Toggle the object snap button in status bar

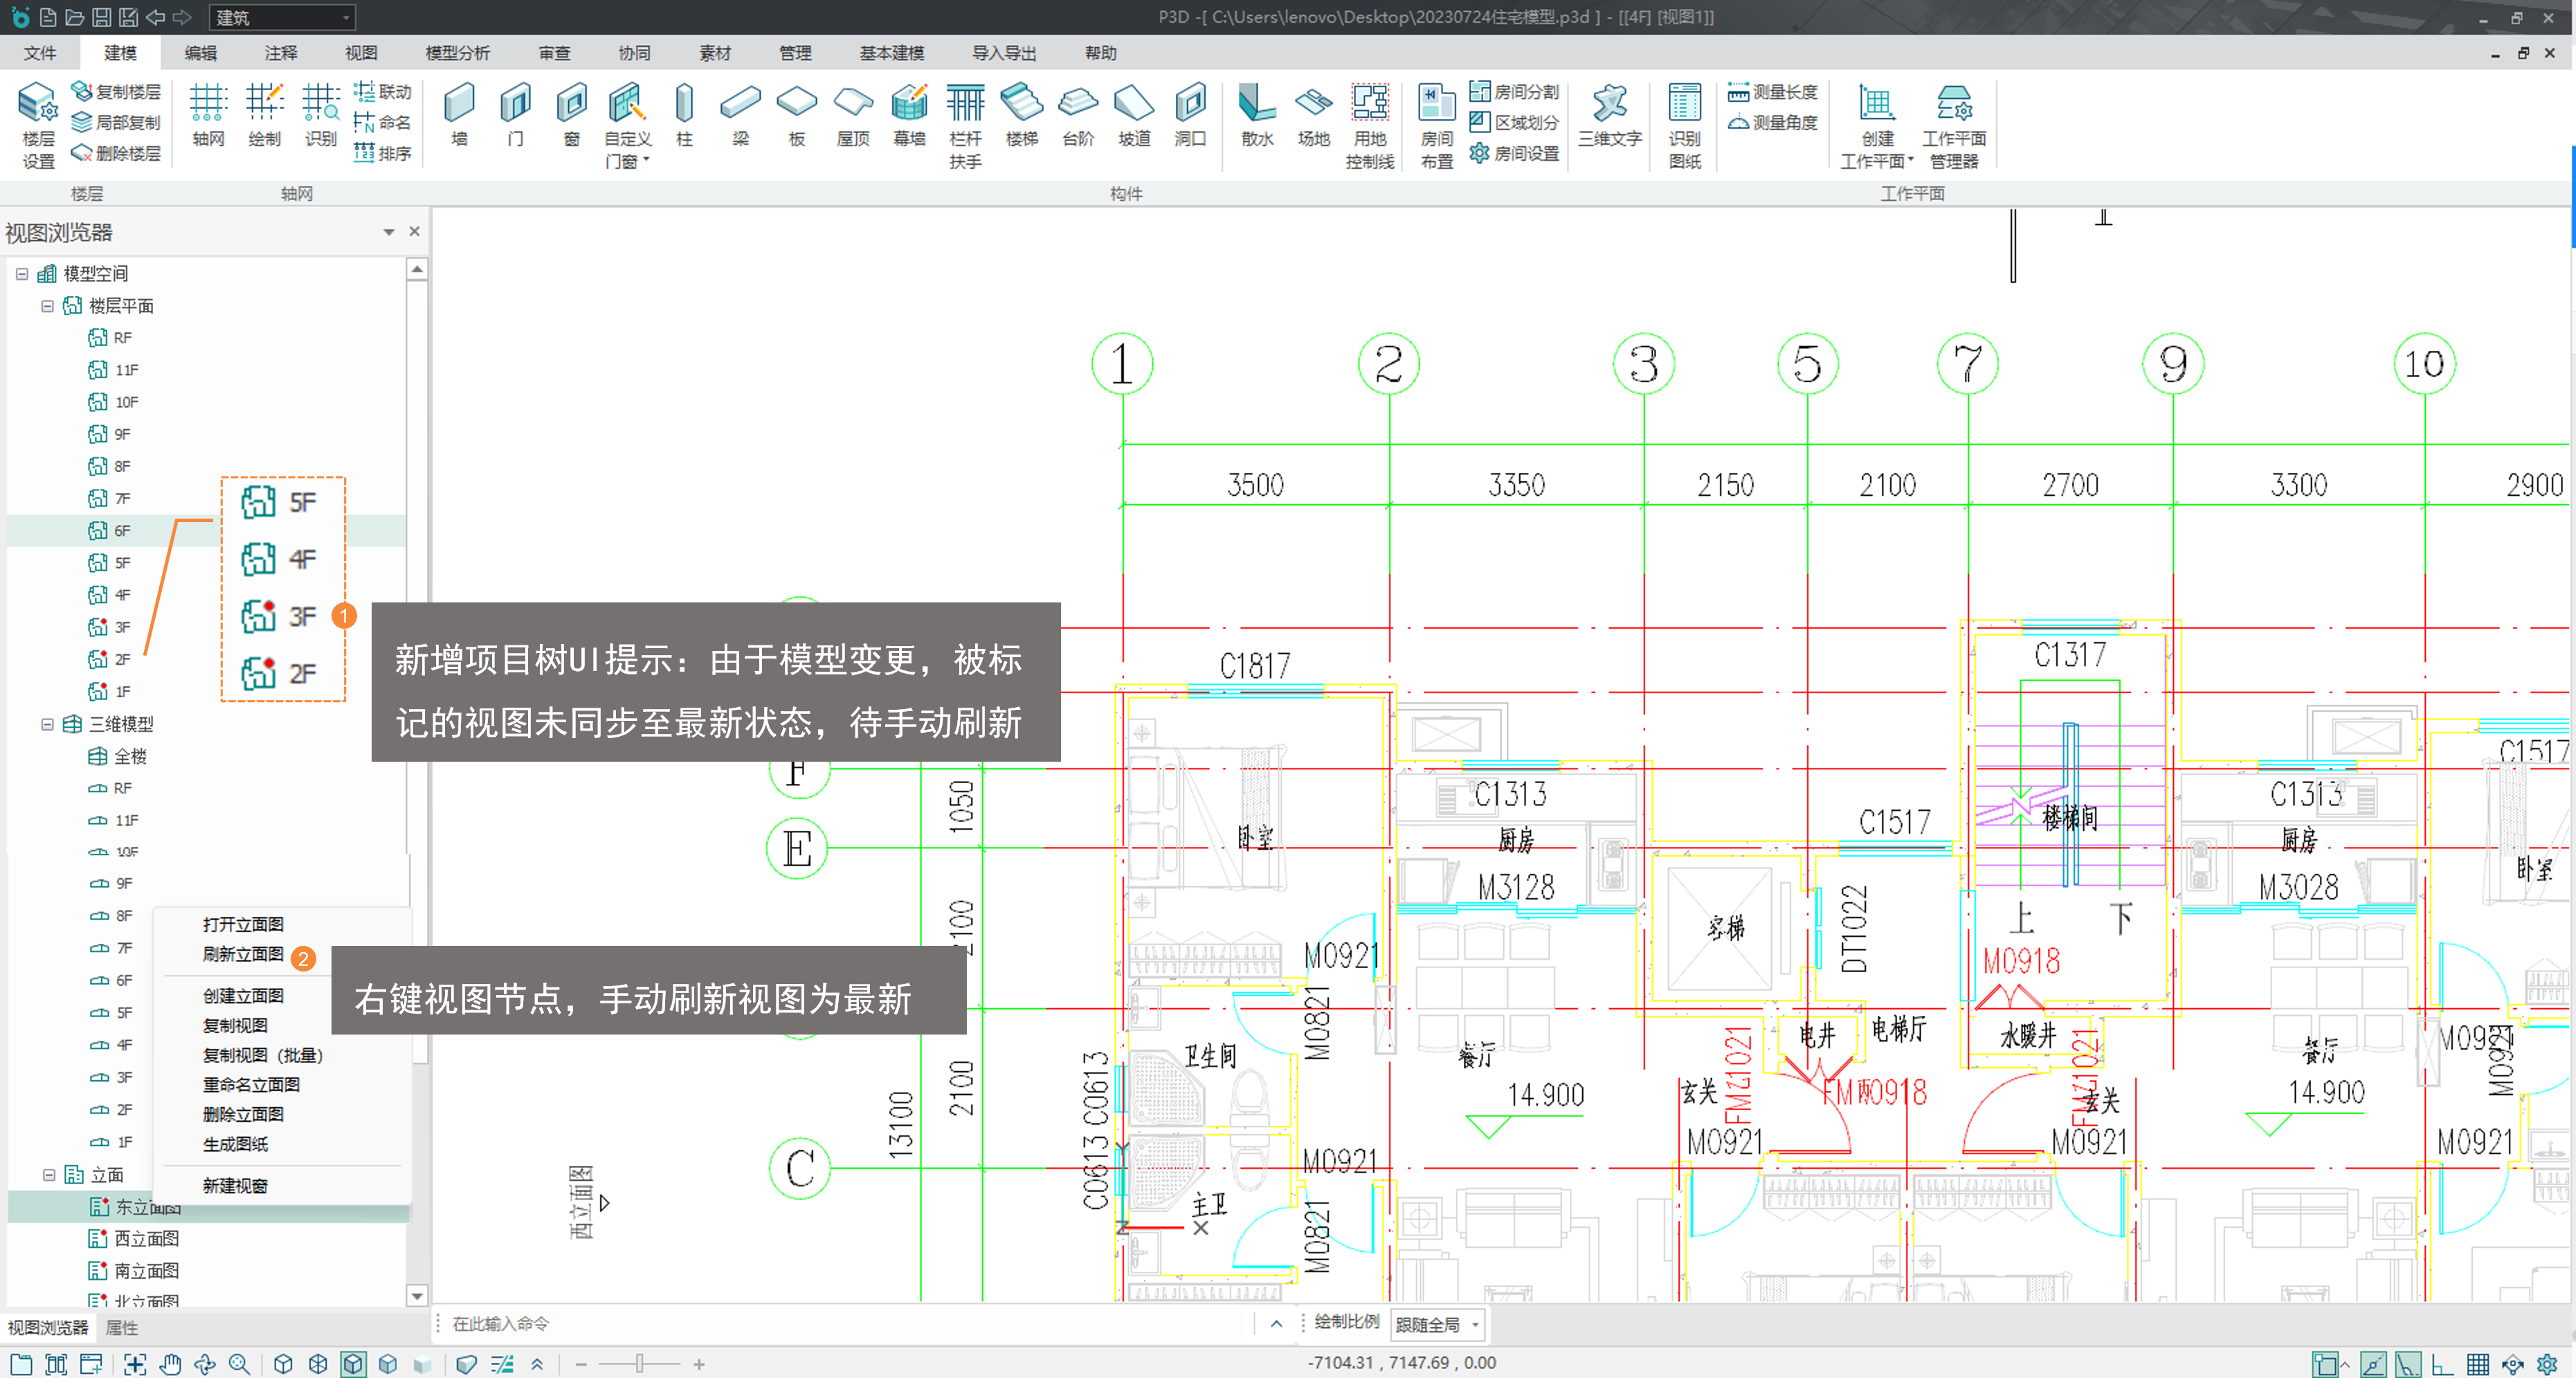pos(2326,1364)
